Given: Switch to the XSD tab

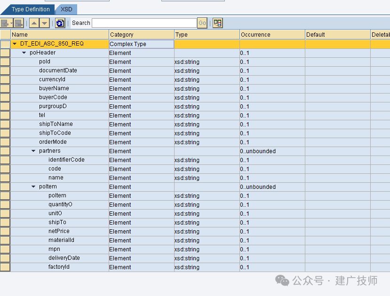Looking at the screenshot, I should pos(66,9).
